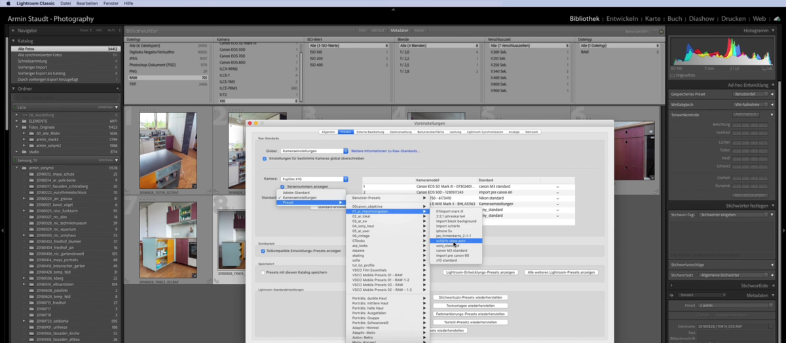Viewport: 786px width, 343px height.
Task: Click Farbmarkierungs-Presets wiederherstellen button
Action: tap(470, 314)
